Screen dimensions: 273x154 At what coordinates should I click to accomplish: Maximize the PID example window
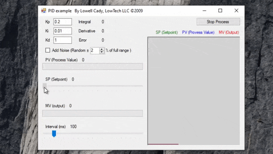pos(220,11)
